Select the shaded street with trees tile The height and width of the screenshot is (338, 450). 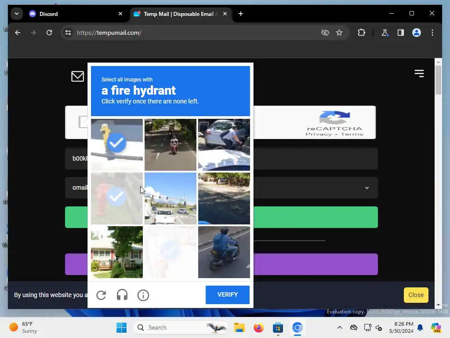[224, 198]
